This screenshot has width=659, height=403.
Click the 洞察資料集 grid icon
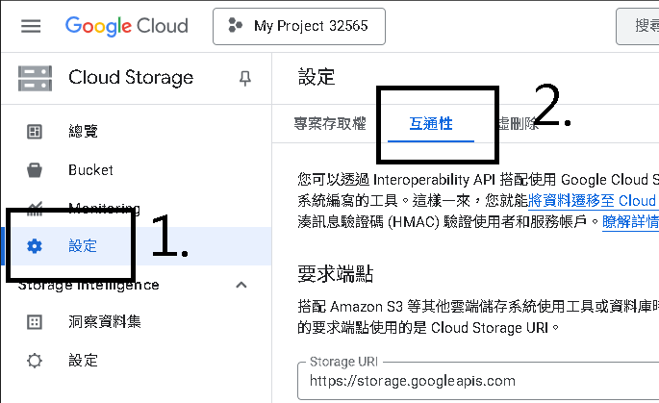click(35, 322)
